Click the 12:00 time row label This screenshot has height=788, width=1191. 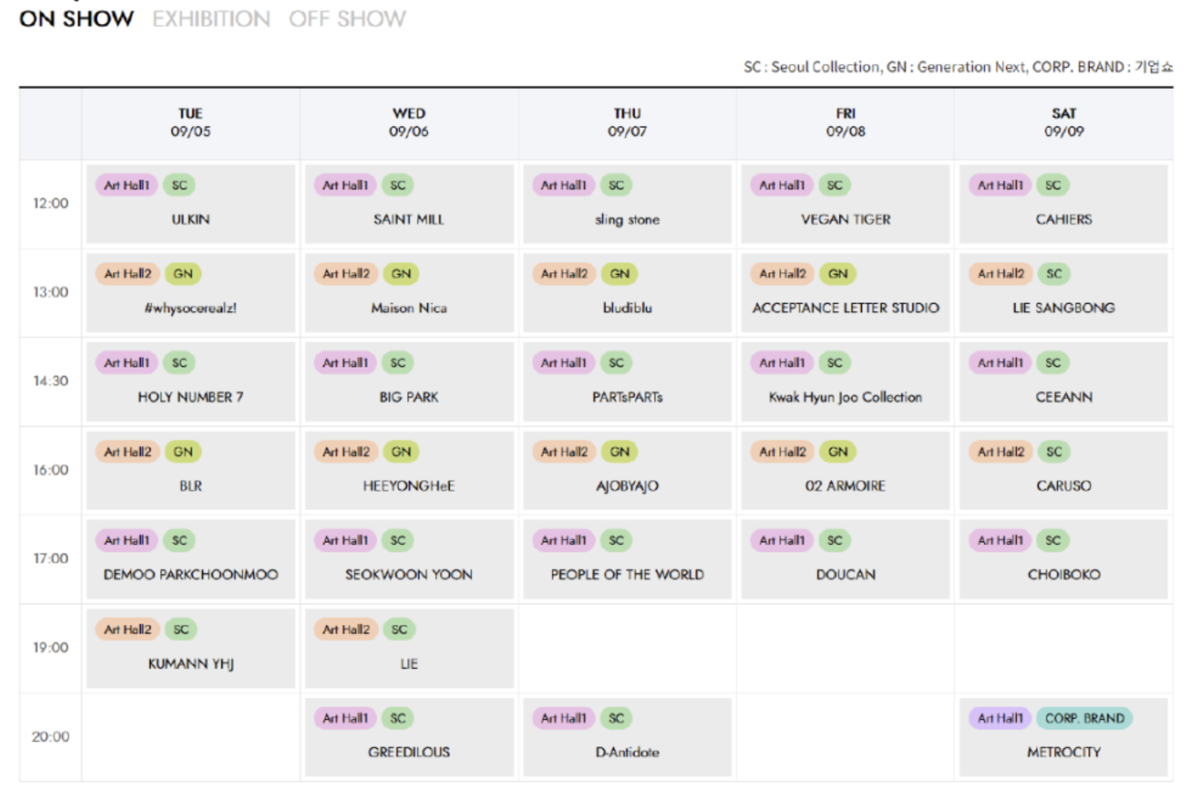pos(50,204)
